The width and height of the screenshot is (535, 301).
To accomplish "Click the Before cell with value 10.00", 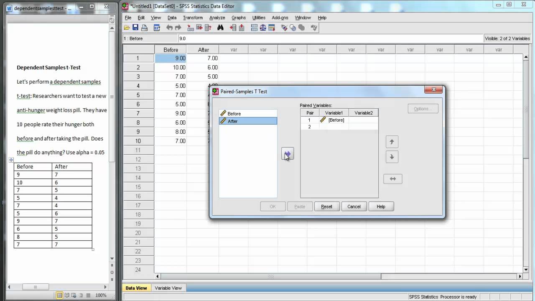I will (x=171, y=67).
